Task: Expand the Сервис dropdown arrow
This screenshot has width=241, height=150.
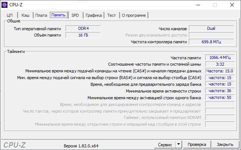Action: (x=178, y=144)
